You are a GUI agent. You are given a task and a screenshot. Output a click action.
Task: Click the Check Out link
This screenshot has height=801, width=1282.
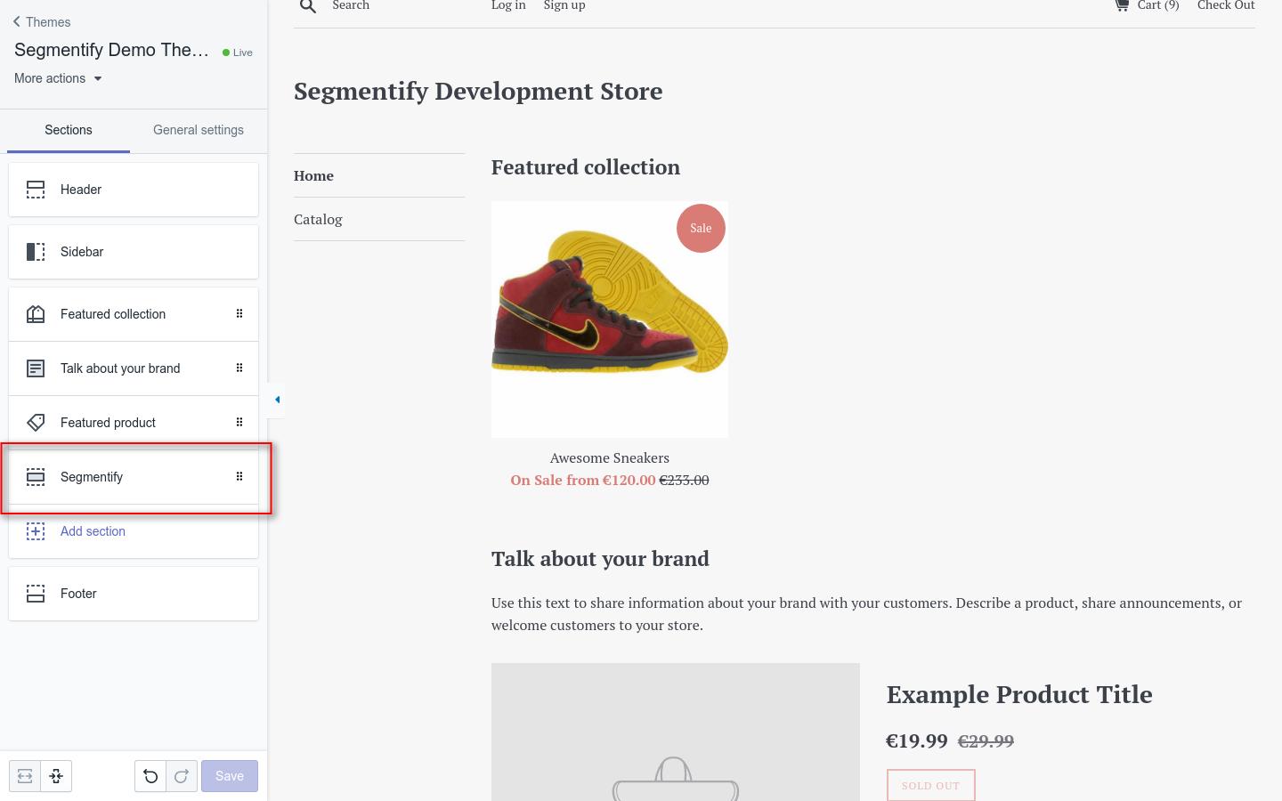[x=1226, y=5]
